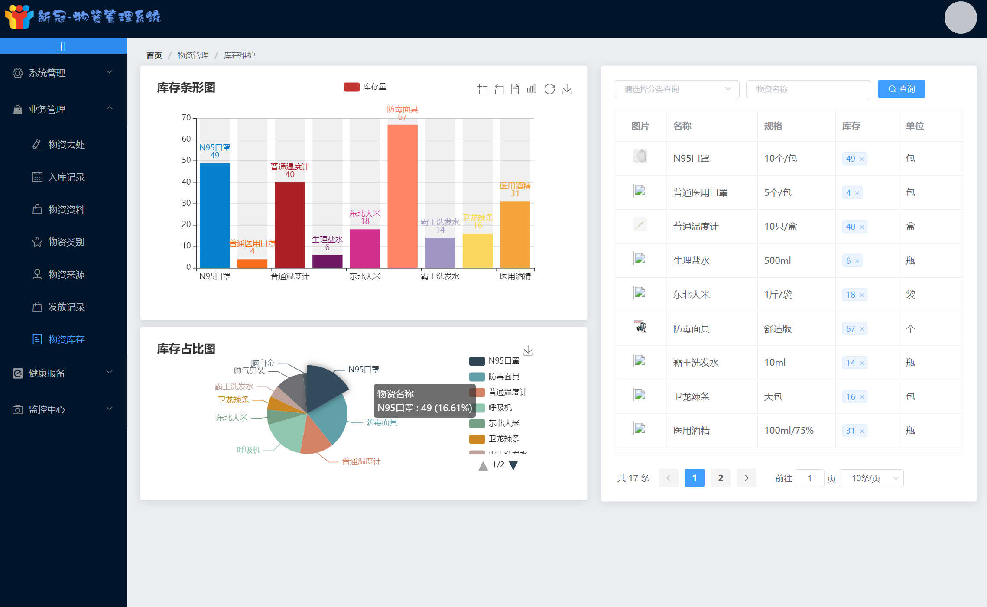Toggle 防毒面具 legend in pie chart

[494, 377]
